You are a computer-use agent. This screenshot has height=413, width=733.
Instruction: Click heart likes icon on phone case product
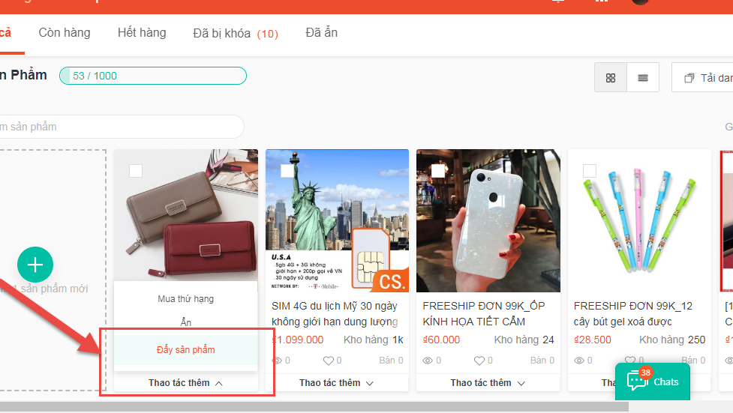[x=479, y=361]
